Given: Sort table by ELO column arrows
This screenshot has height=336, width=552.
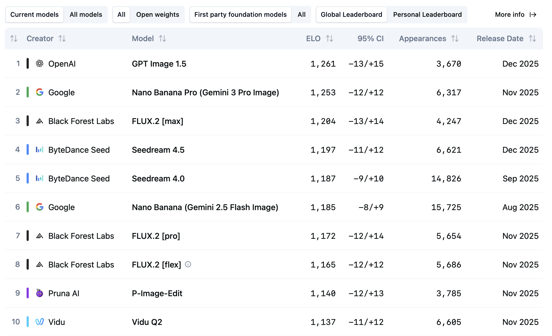Looking at the screenshot, I should click(x=330, y=39).
